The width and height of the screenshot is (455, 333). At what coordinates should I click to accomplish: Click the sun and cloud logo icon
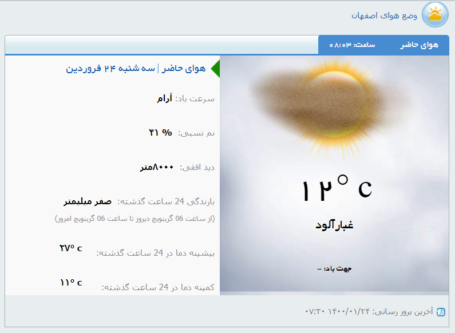(x=435, y=15)
